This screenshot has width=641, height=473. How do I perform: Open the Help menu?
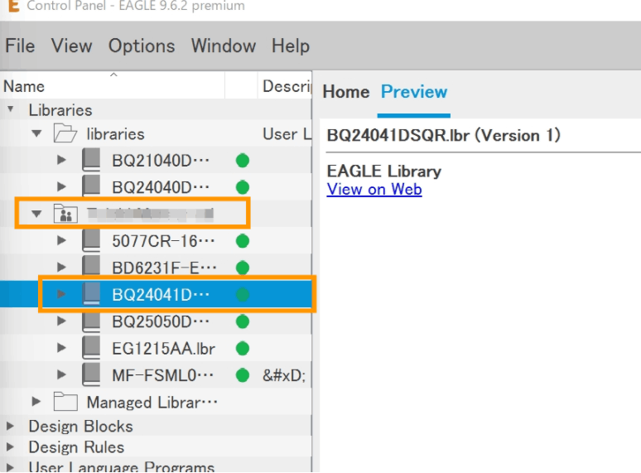click(x=291, y=46)
